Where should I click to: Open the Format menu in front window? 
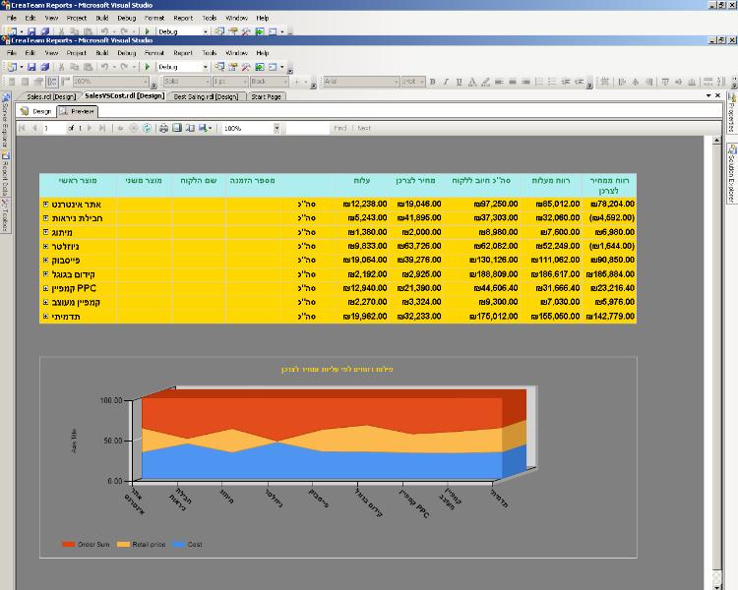coord(154,53)
